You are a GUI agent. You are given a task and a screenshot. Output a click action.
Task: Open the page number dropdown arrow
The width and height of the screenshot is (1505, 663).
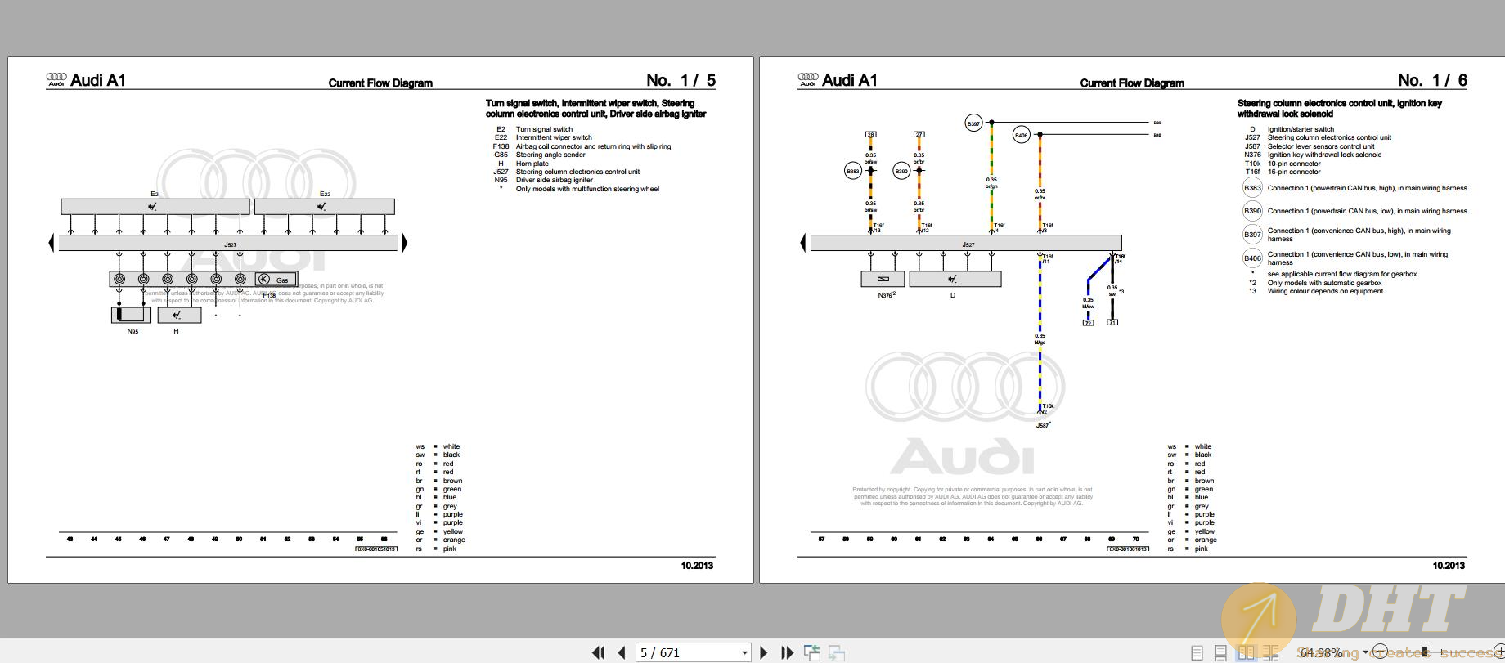(x=744, y=652)
